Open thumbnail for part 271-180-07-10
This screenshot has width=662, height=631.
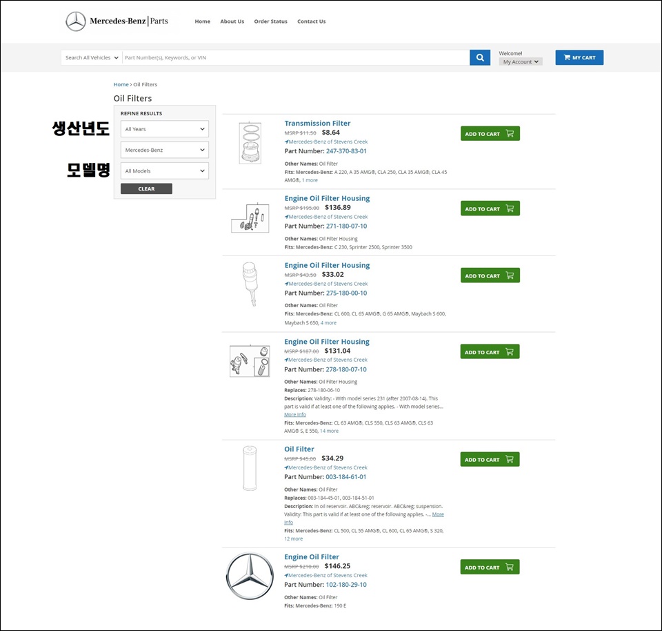pos(250,217)
